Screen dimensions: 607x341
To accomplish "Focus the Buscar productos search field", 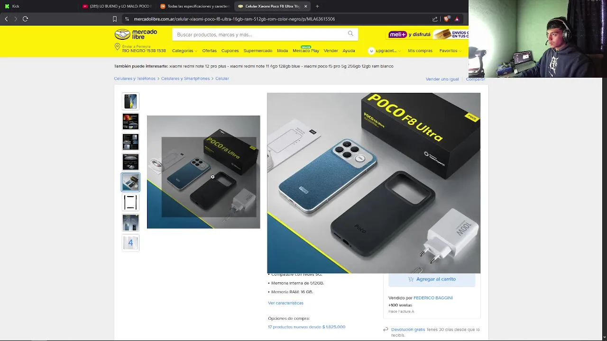I will click(258, 35).
